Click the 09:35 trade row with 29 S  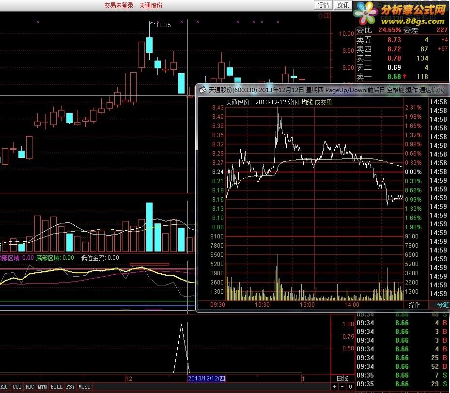click(402, 384)
